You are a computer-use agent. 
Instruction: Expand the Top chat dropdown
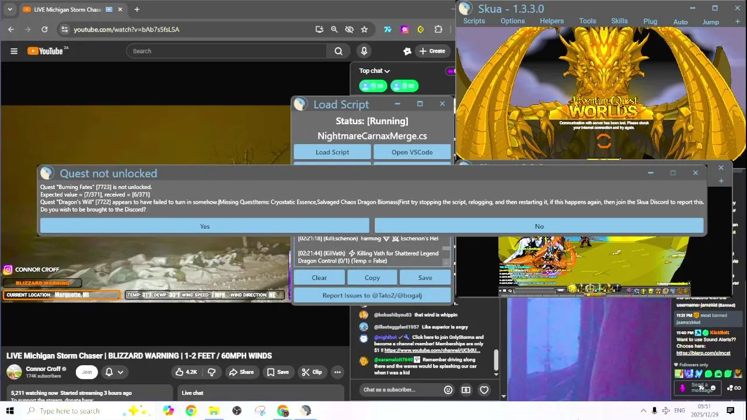pos(375,71)
